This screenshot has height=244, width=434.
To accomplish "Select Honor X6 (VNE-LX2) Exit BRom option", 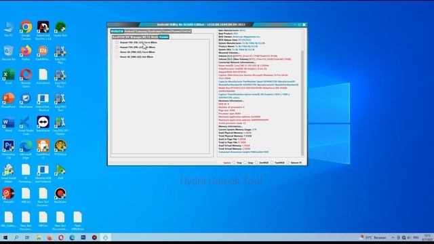I will tap(134, 57).
